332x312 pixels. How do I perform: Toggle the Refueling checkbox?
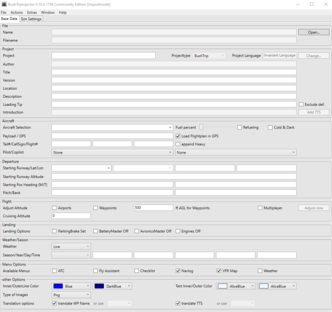[x=240, y=127]
